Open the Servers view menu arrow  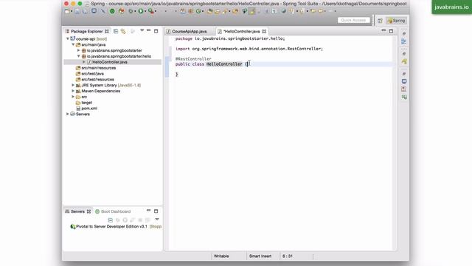click(157, 219)
